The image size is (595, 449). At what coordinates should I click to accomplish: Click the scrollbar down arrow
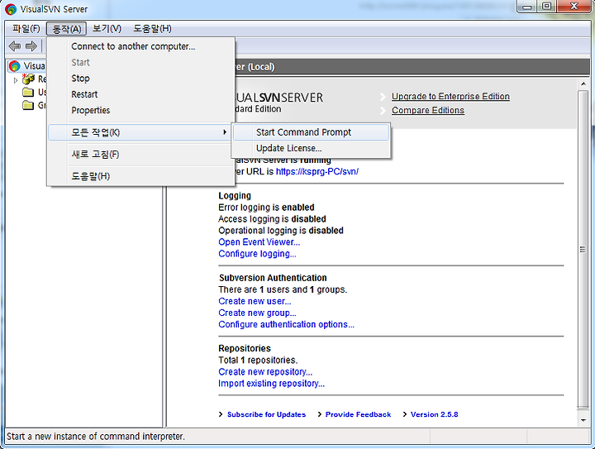pyautogui.click(x=583, y=420)
